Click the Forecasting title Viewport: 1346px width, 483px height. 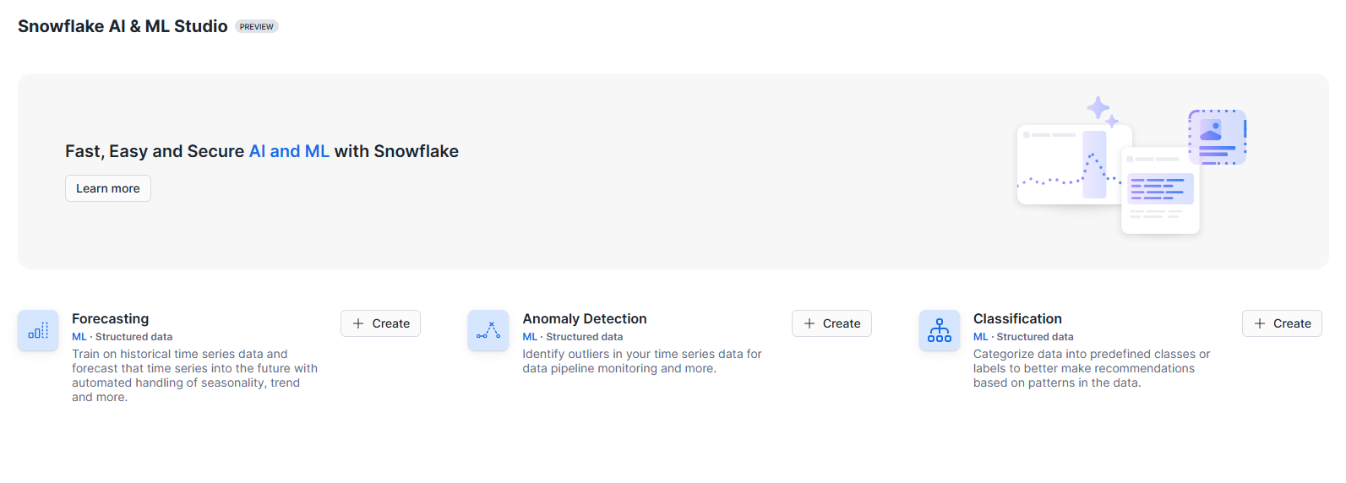(110, 318)
